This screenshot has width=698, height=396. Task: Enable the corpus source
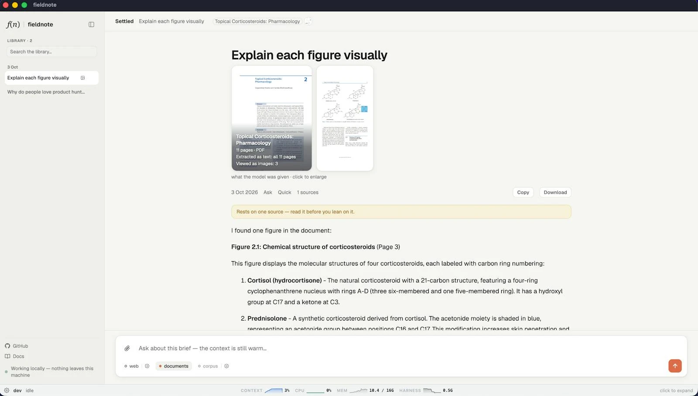point(208,366)
